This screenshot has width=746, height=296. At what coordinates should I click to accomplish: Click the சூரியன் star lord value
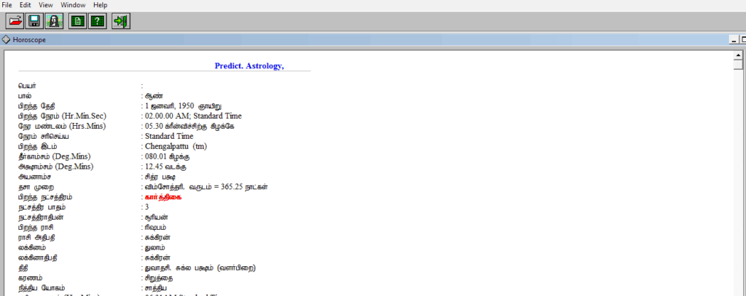[x=157, y=217]
